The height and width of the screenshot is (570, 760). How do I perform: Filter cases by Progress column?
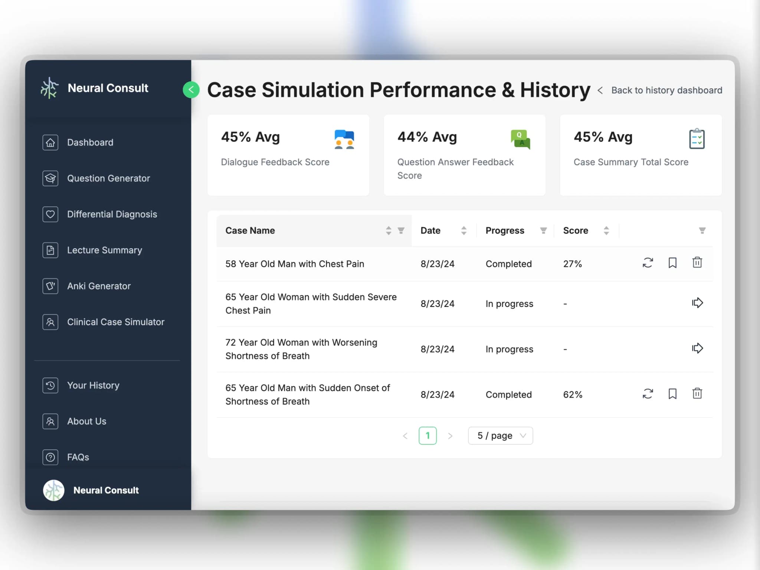pyautogui.click(x=543, y=230)
